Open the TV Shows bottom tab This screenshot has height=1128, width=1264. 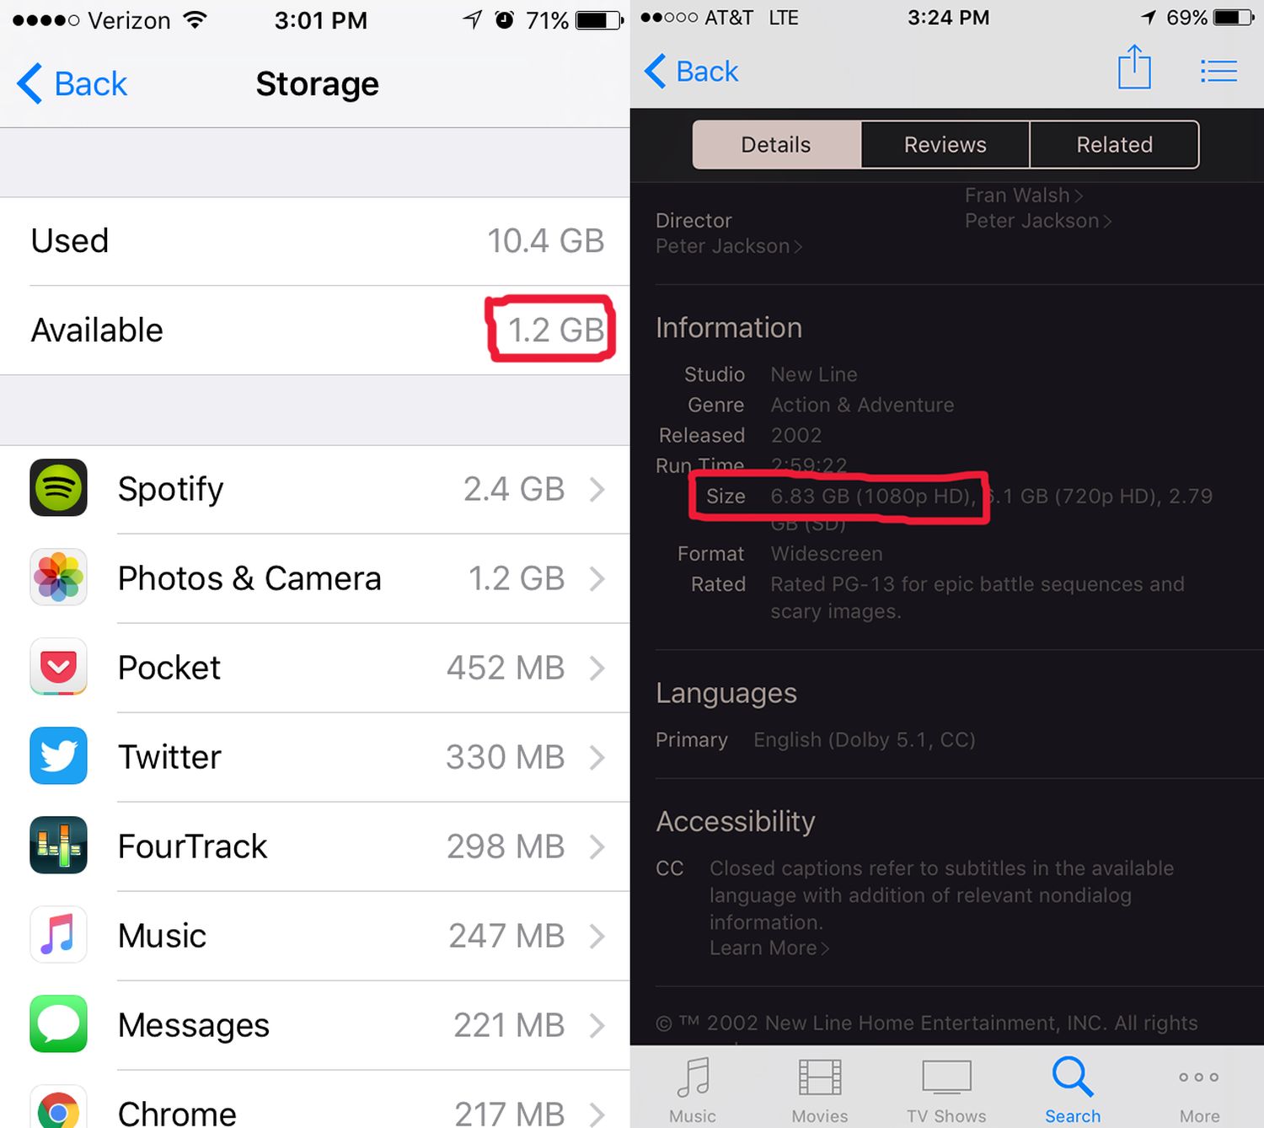pyautogui.click(x=946, y=1091)
